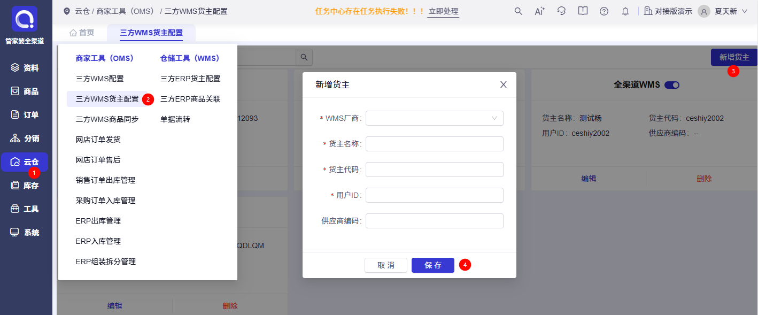Click 编辑 on the 测试杨 card
This screenshot has width=758, height=315.
[589, 179]
